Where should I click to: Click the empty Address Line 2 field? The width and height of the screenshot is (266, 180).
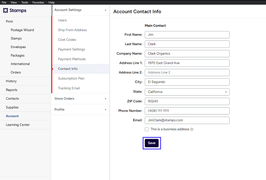187,72
